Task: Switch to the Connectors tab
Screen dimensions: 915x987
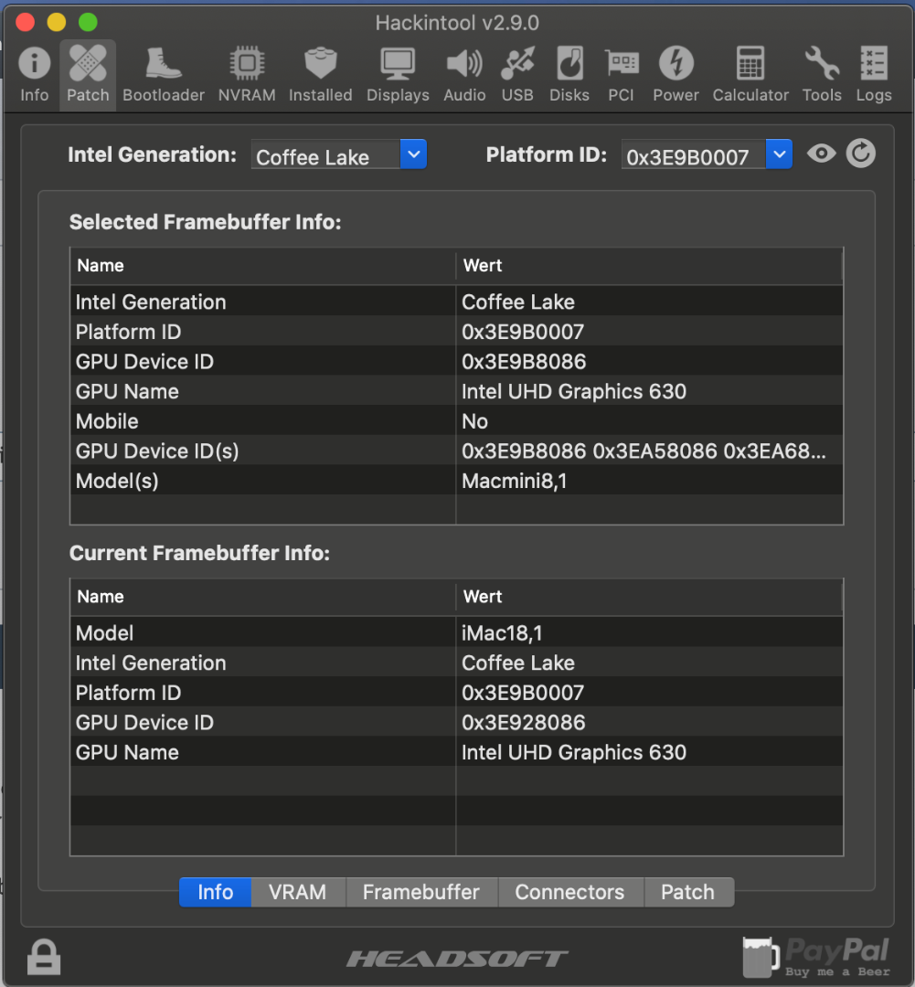Action: coord(569,892)
